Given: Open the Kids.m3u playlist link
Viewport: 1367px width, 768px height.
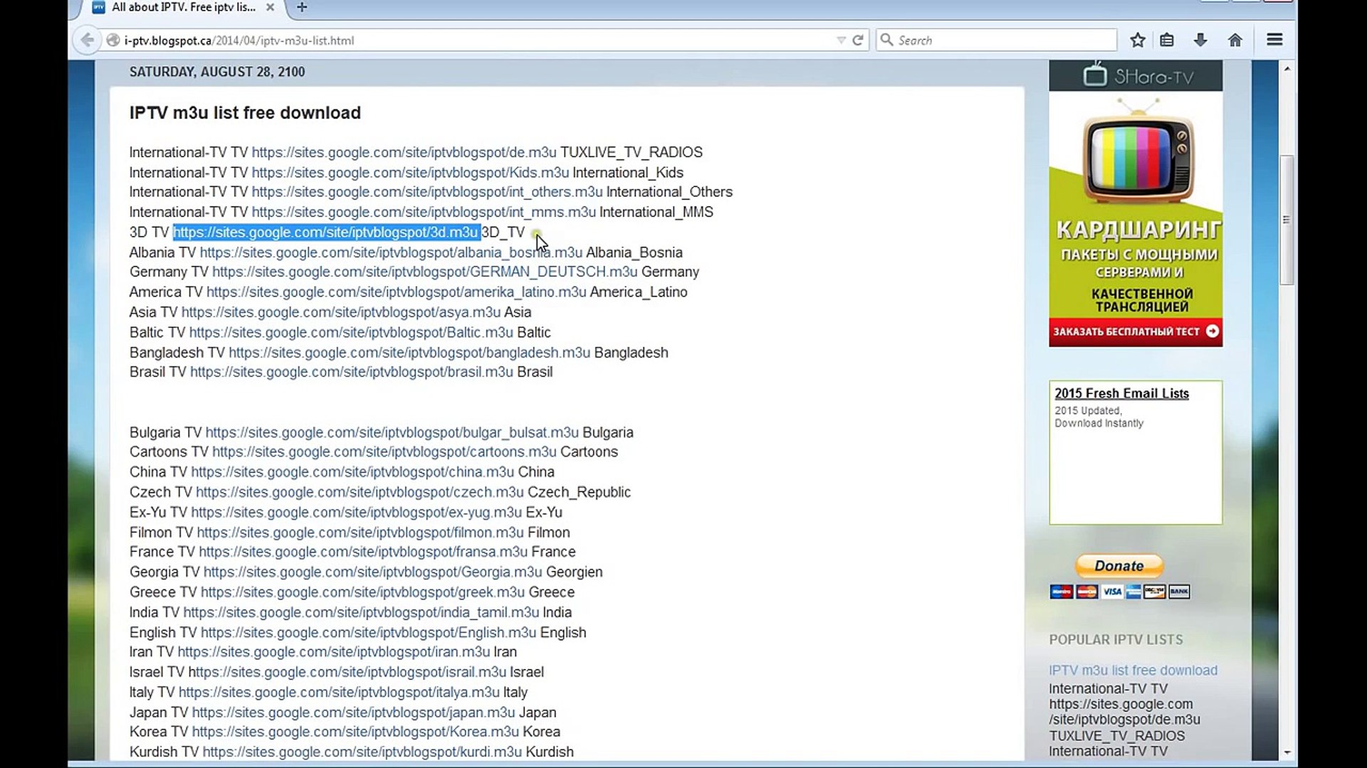Looking at the screenshot, I should click(410, 173).
